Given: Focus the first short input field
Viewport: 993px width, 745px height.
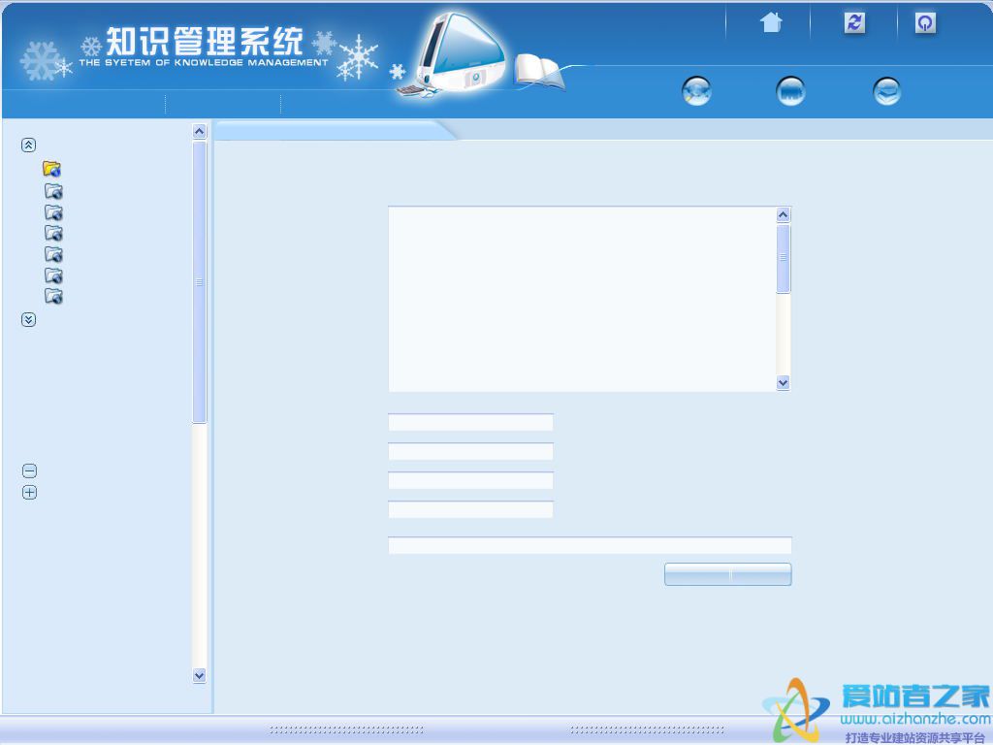Looking at the screenshot, I should point(470,422).
